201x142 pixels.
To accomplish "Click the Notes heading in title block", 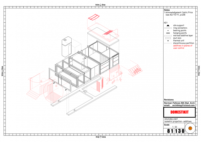I will coord(167,10).
